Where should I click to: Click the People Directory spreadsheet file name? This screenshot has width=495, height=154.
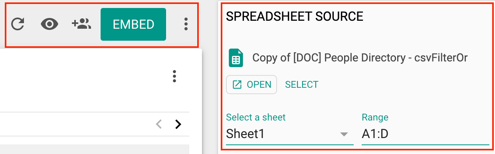pos(360,58)
